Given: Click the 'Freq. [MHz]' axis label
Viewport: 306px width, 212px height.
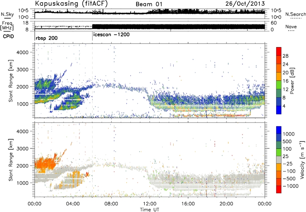Looking at the screenshot, I should click(7, 26).
